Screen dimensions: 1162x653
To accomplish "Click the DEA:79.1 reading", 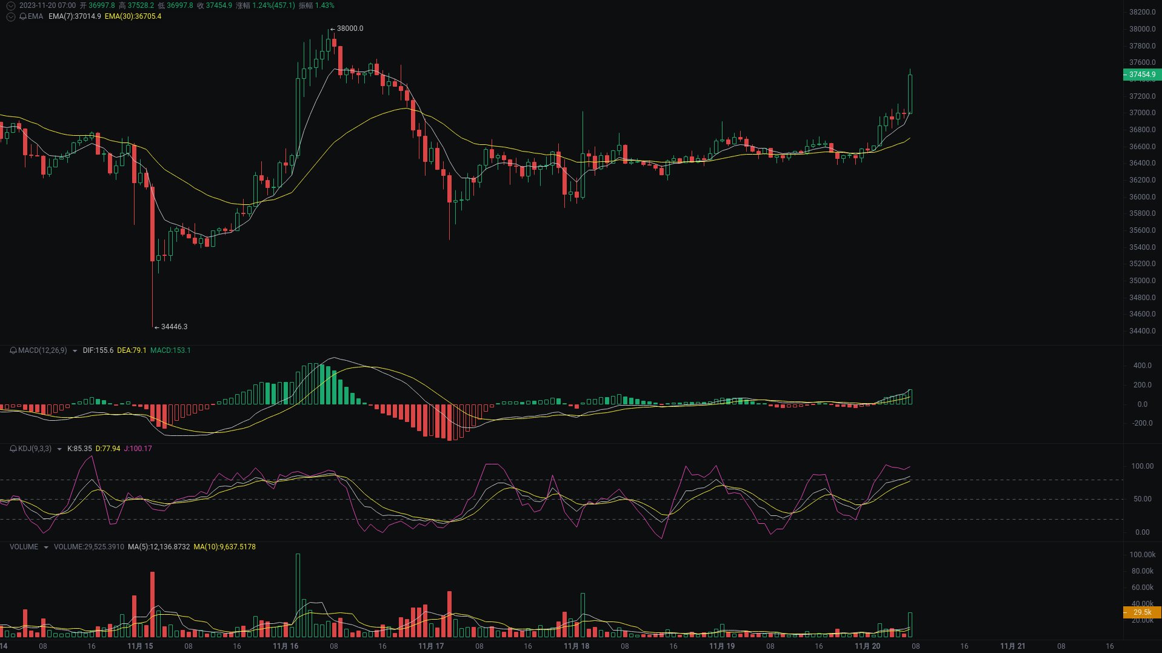I will pyautogui.click(x=132, y=350).
